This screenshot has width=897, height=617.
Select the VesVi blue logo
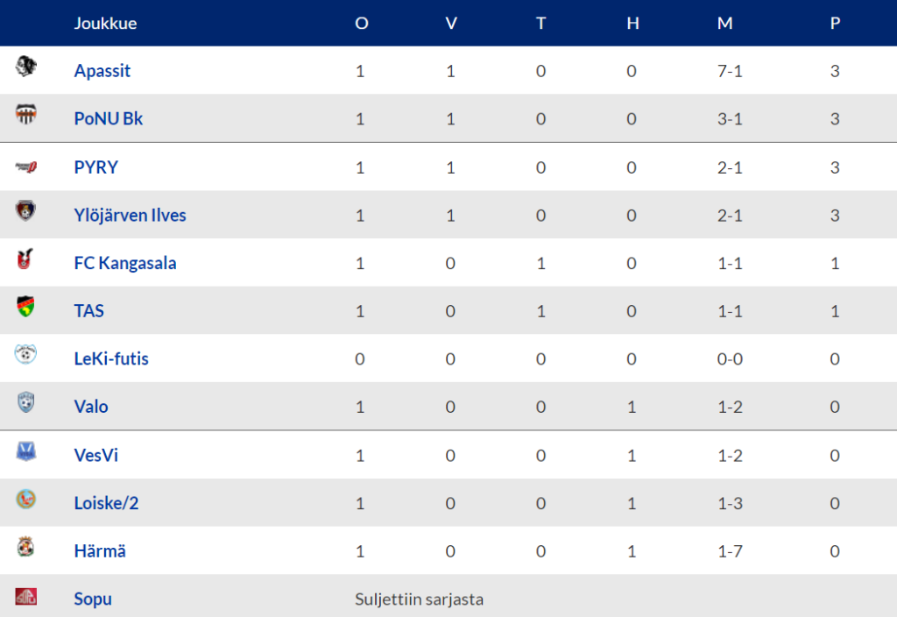[25, 451]
